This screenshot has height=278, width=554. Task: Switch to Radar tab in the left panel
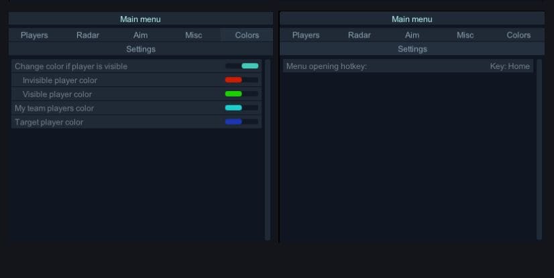[88, 36]
